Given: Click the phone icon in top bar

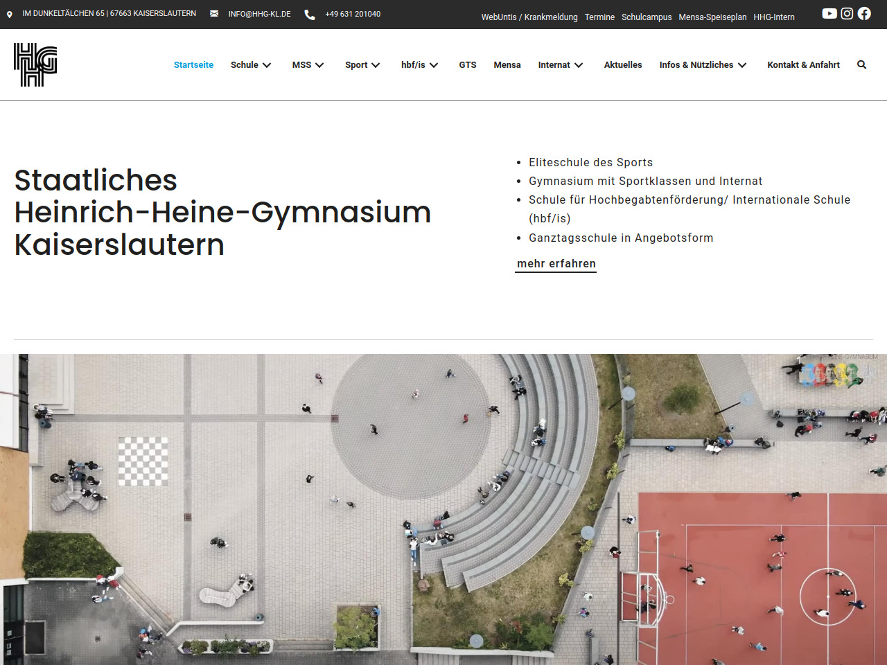Looking at the screenshot, I should point(310,15).
